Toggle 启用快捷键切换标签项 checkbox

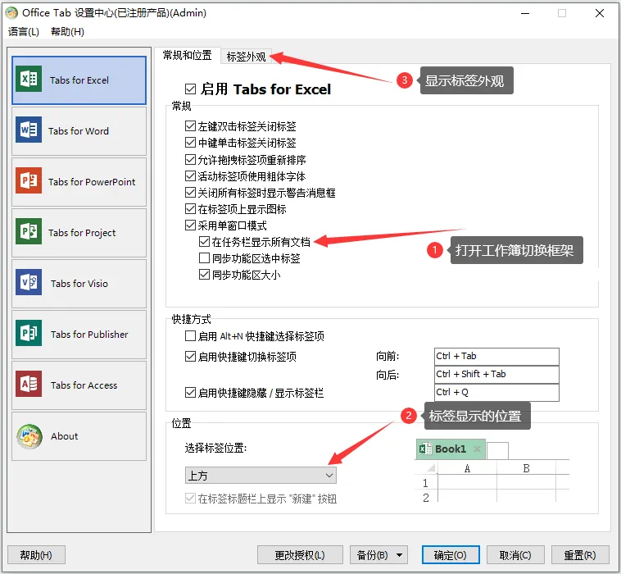pyautogui.click(x=190, y=357)
